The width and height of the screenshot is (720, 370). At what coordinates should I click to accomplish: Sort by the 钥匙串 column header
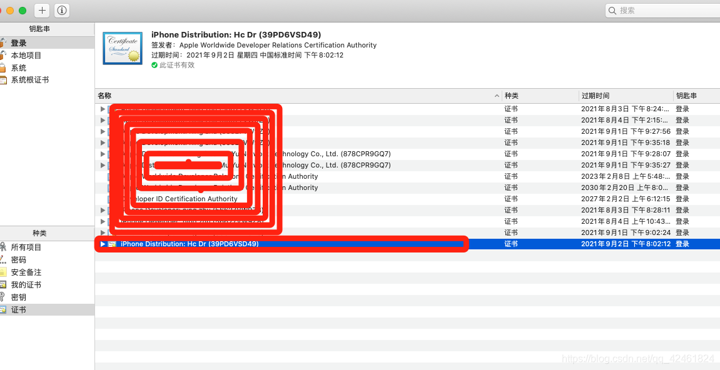[x=697, y=96]
